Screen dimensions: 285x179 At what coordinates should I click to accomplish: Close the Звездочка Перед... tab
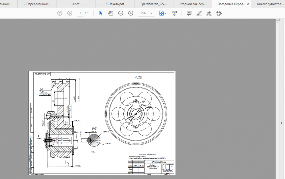248,4
